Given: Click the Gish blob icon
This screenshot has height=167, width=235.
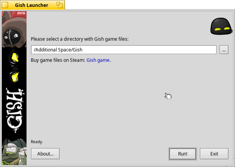Looking at the screenshot, I should 221,26.
